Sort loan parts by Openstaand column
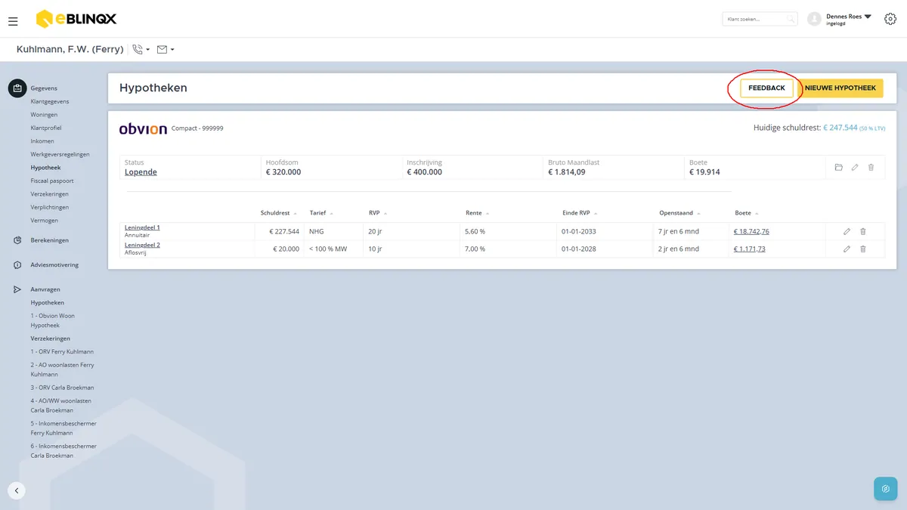 point(680,213)
